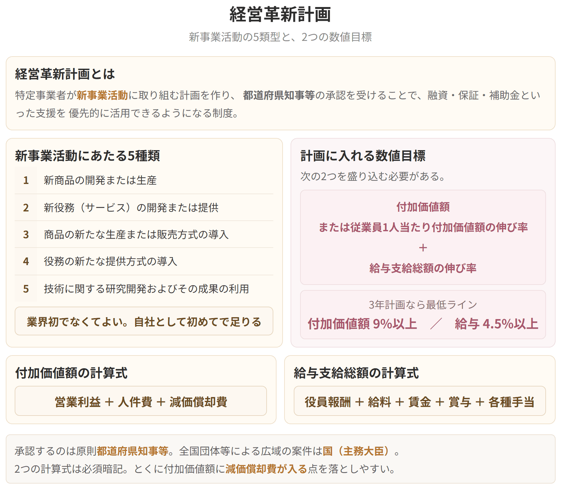The height and width of the screenshot is (489, 561).
Task: Click 給料 in the salary formula
Action: point(379,402)
